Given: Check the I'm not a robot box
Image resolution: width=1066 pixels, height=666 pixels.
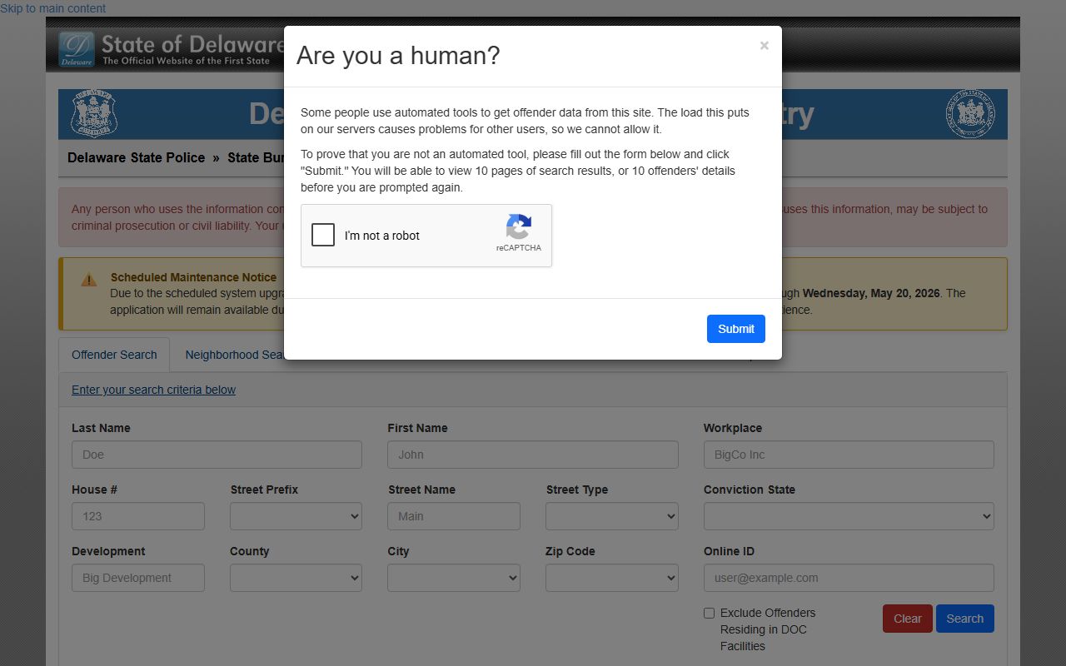Looking at the screenshot, I should 323,235.
